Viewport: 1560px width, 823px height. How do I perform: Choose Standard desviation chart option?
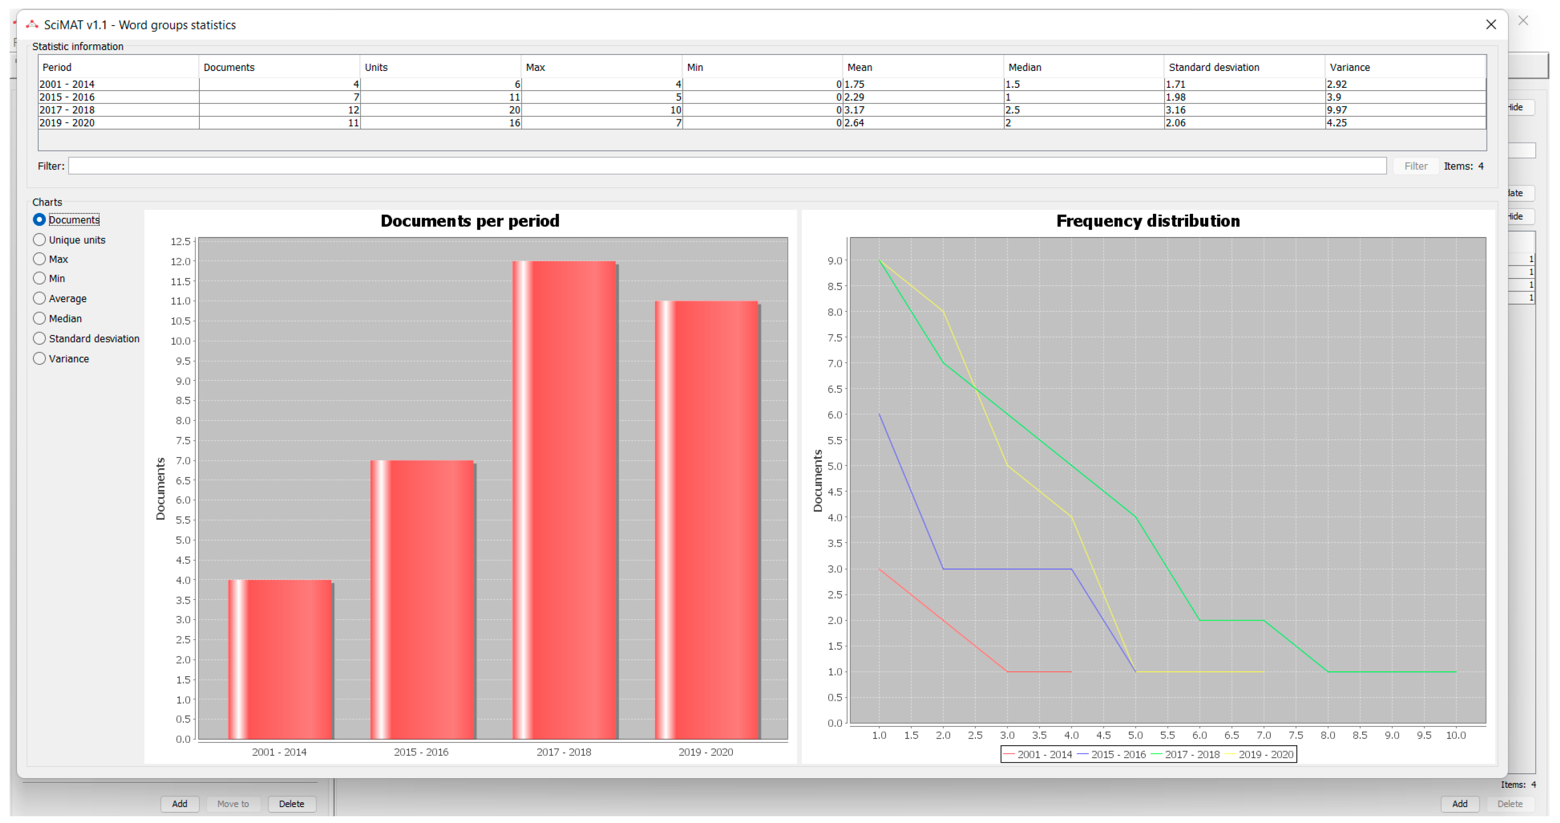[40, 338]
